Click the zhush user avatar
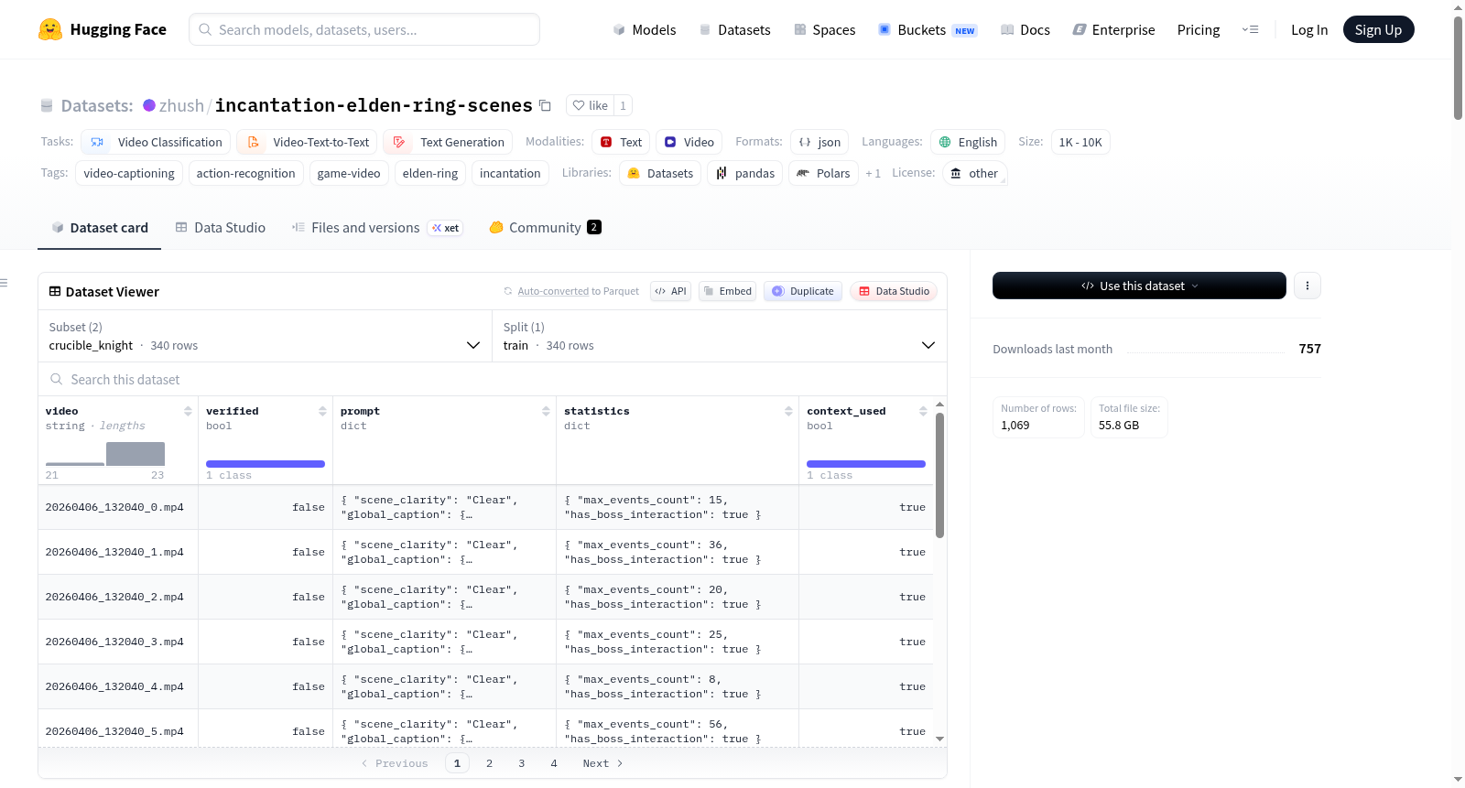Image resolution: width=1465 pixels, height=788 pixels. (149, 105)
